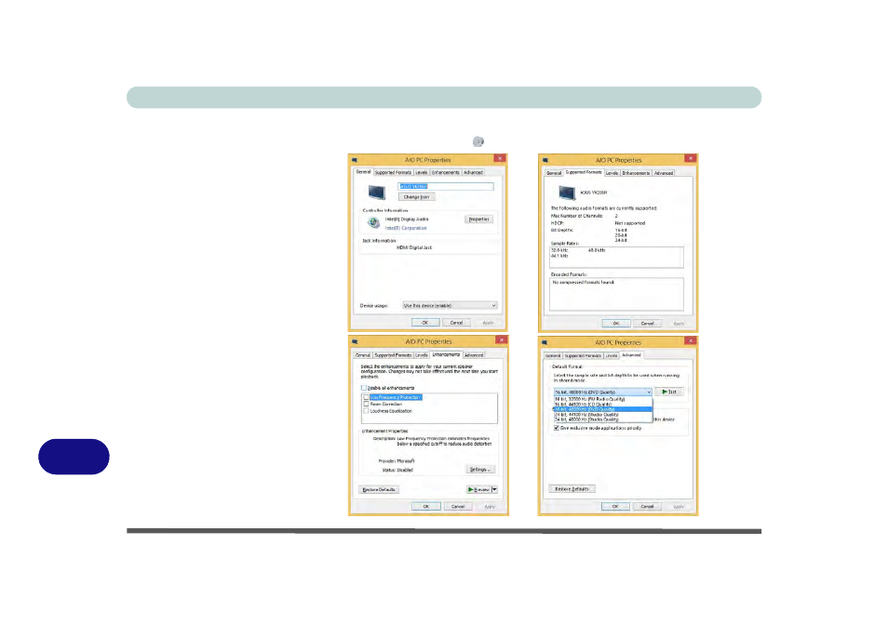Close the Supported Formats properties window
This screenshot has width=888, height=625.
pos(691,158)
